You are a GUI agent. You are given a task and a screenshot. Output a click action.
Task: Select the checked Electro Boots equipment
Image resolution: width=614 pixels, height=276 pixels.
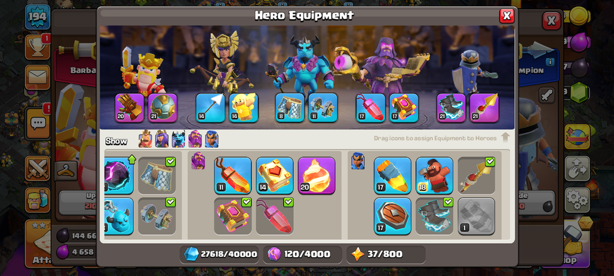[434, 216]
